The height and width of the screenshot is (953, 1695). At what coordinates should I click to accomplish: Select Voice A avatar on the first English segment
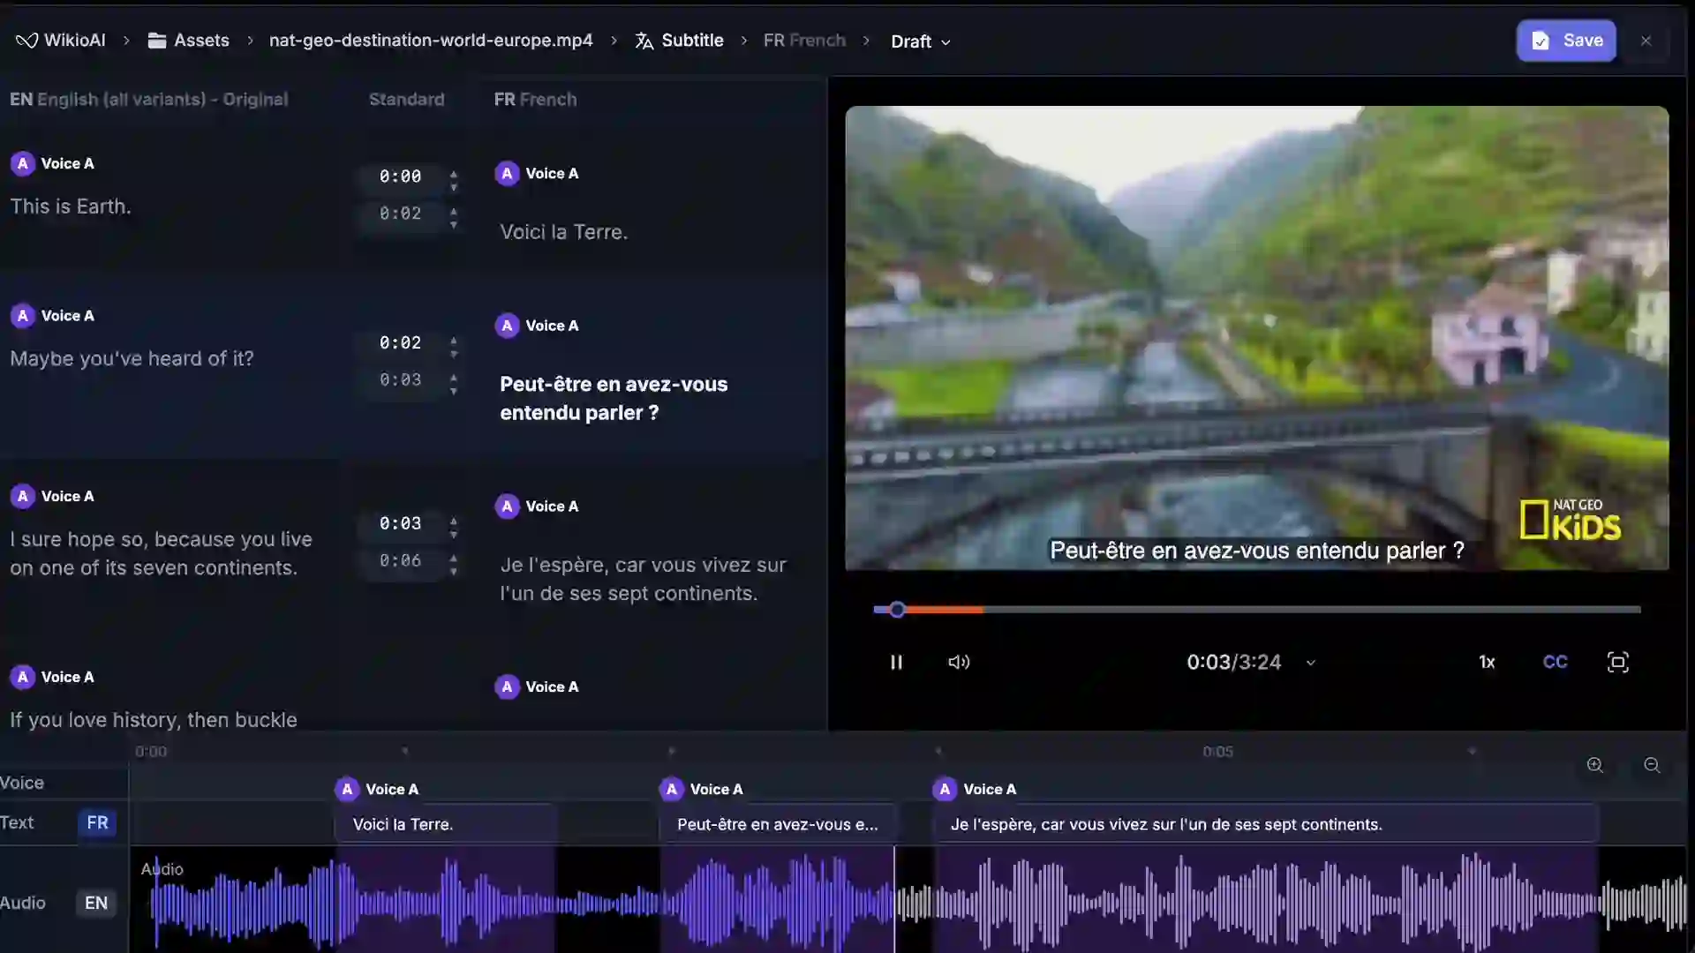[x=22, y=162]
